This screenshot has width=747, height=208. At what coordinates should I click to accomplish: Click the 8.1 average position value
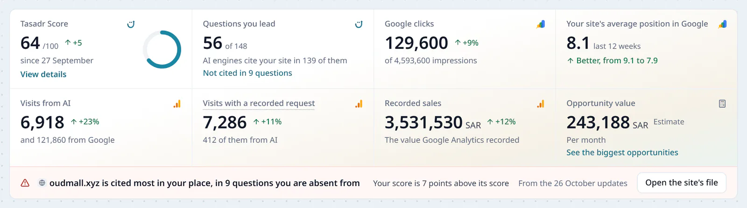point(578,43)
